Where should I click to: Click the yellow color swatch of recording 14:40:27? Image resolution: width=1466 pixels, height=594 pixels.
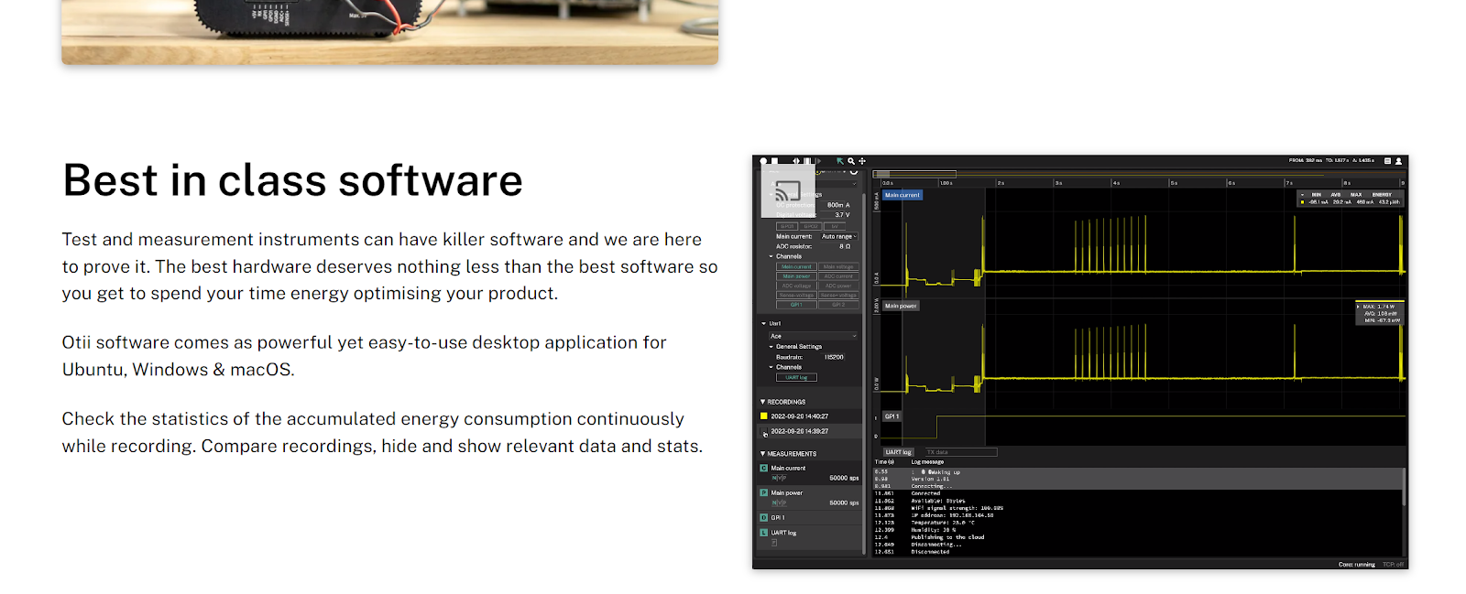point(763,416)
